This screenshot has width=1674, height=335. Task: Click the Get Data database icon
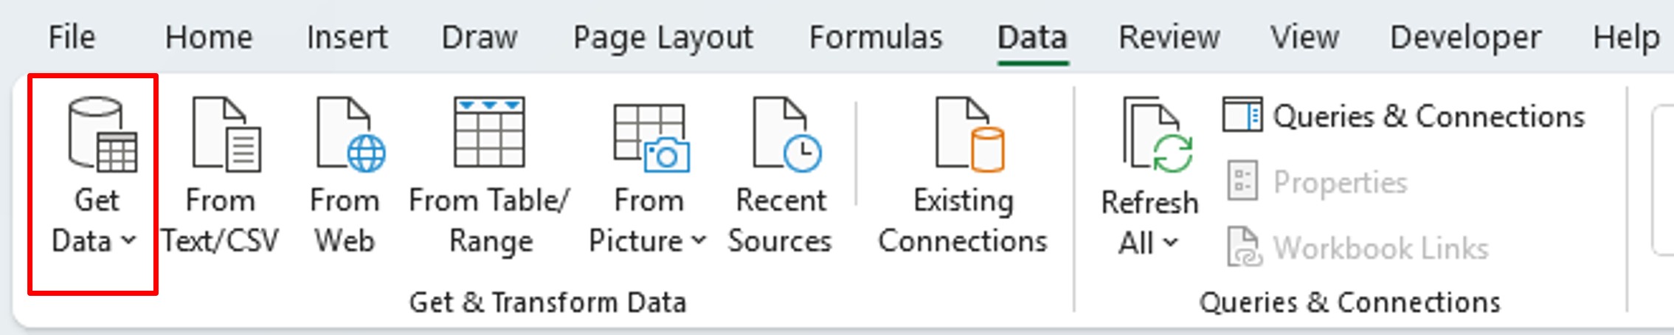pos(102,134)
